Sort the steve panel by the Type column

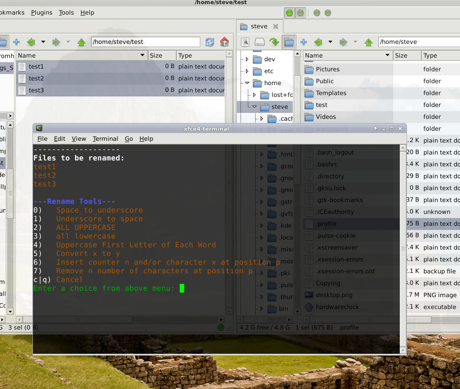(x=441, y=55)
